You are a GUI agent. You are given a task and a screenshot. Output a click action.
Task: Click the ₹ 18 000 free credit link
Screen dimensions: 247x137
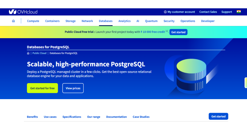click(153, 32)
